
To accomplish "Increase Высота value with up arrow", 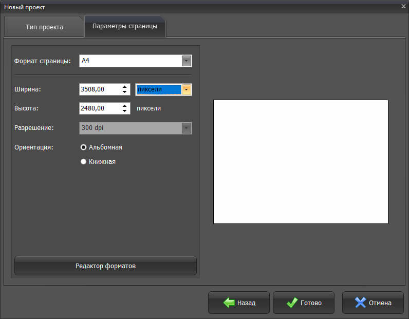I will [x=125, y=106].
